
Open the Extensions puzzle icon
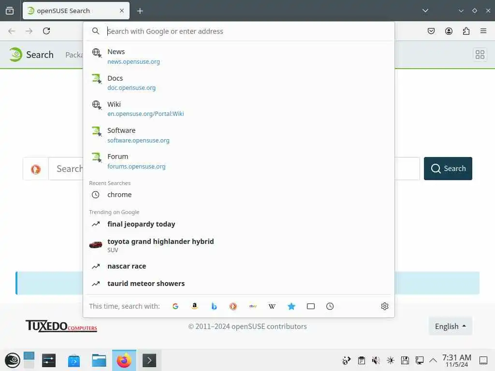pyautogui.click(x=466, y=31)
